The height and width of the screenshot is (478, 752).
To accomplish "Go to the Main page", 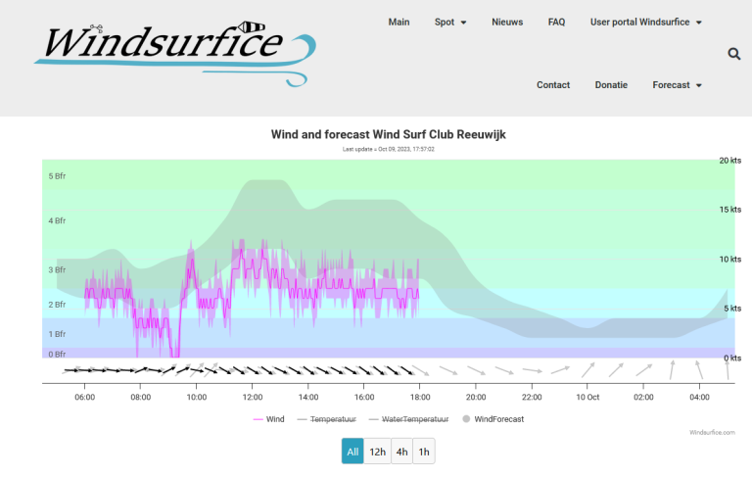I will (399, 22).
